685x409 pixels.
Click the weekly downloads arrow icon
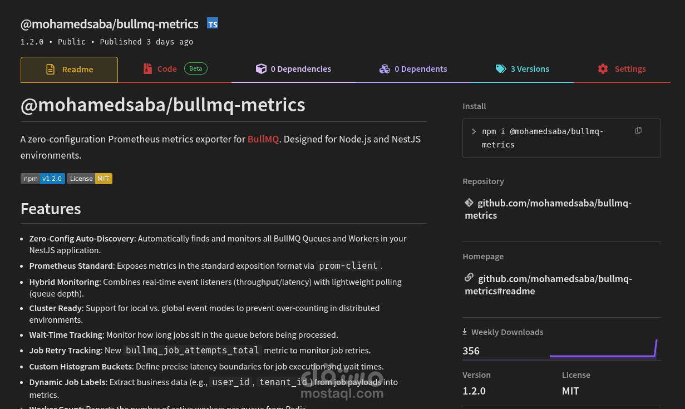click(x=465, y=332)
